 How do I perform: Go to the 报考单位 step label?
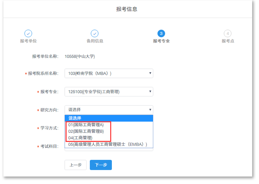tap(28, 41)
